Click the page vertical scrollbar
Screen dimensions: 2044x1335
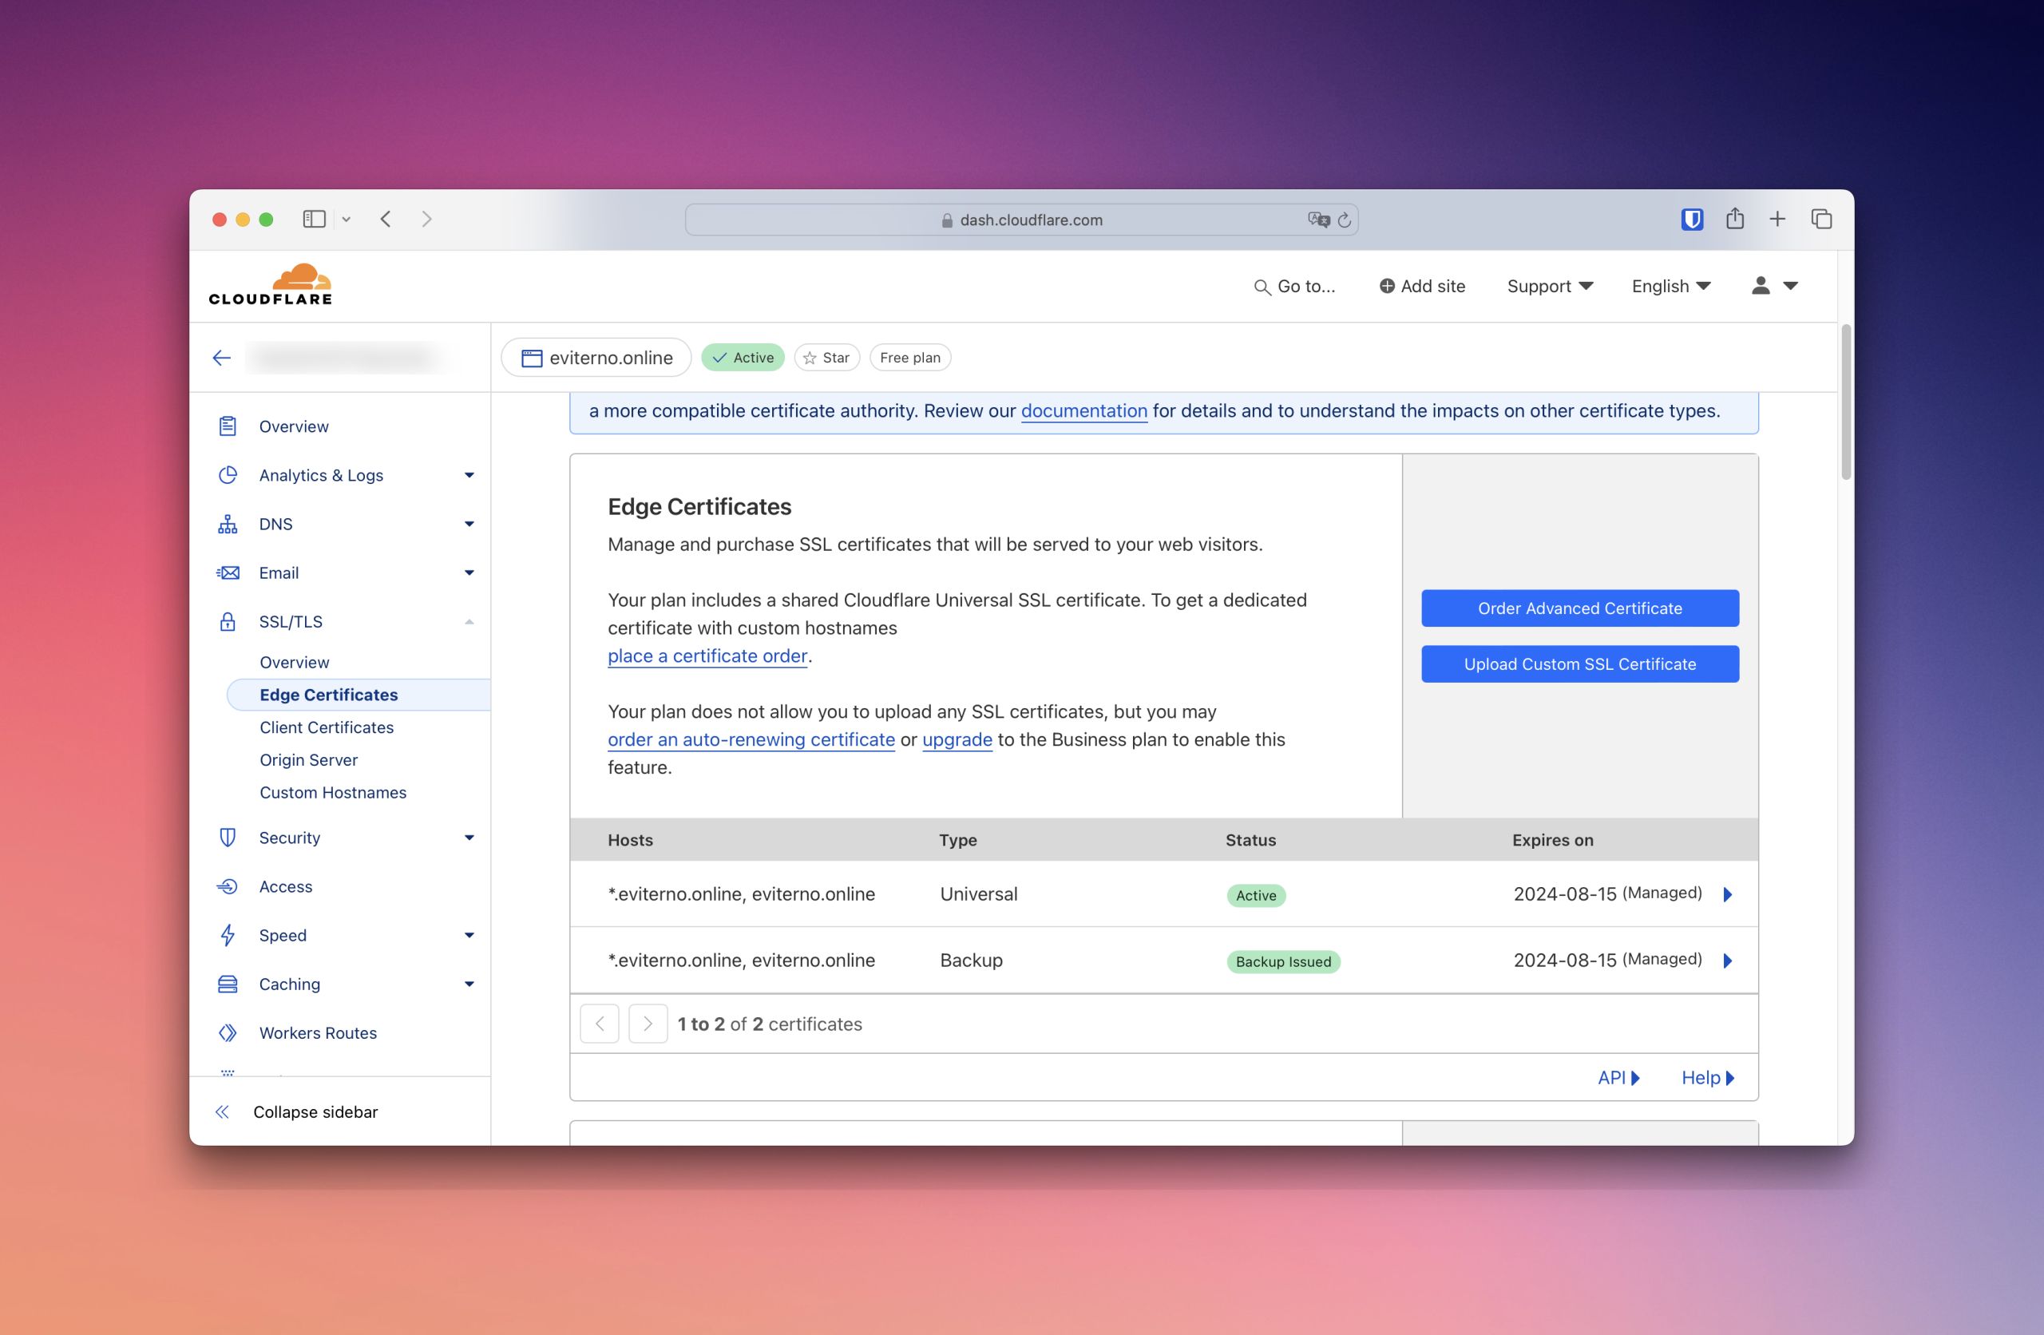click(x=1846, y=402)
